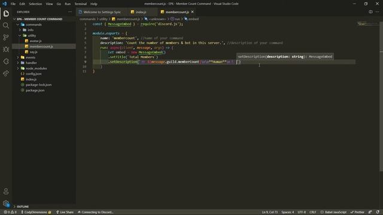Screen dimensions: 383x215
Task: Switch to the index.js editor tab
Action: pos(141,12)
